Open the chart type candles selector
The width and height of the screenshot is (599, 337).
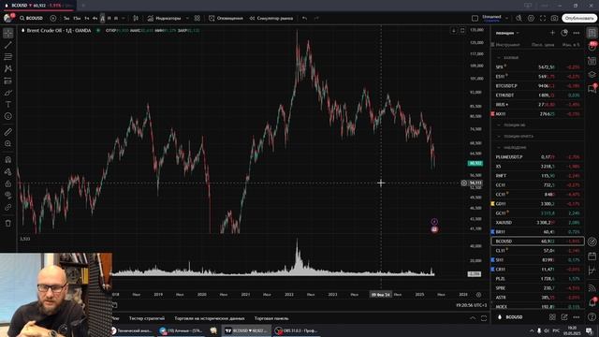pos(136,18)
